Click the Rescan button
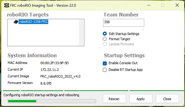Screen dimensions: 185x107 [x=114, y=99]
